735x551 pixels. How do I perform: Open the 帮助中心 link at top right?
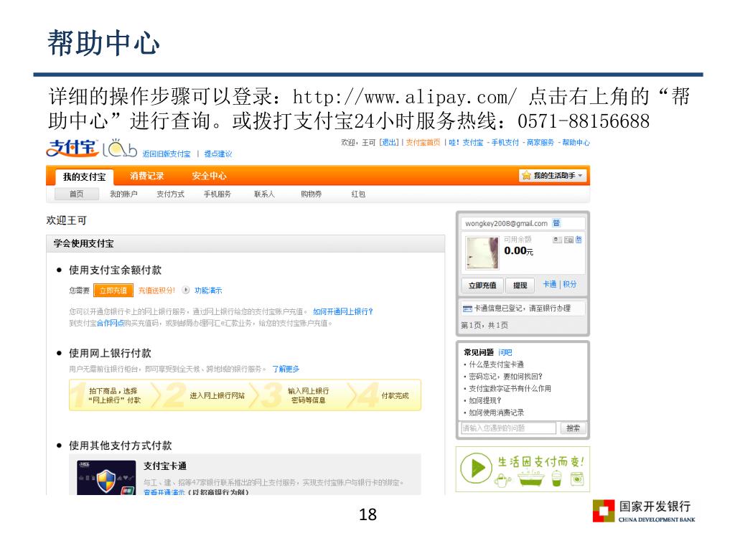coord(576,143)
